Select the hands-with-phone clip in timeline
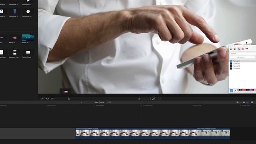 pyautogui.click(x=136, y=133)
